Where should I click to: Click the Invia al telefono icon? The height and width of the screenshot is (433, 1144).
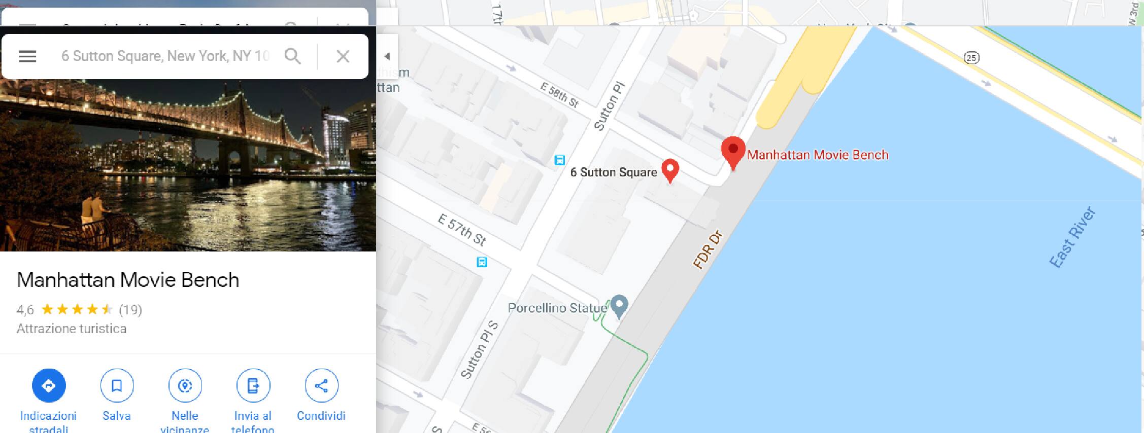(x=253, y=386)
